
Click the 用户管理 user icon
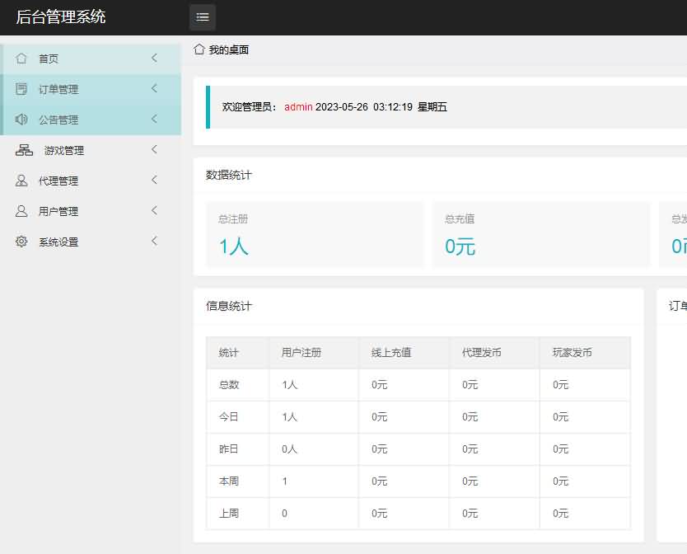(x=21, y=210)
